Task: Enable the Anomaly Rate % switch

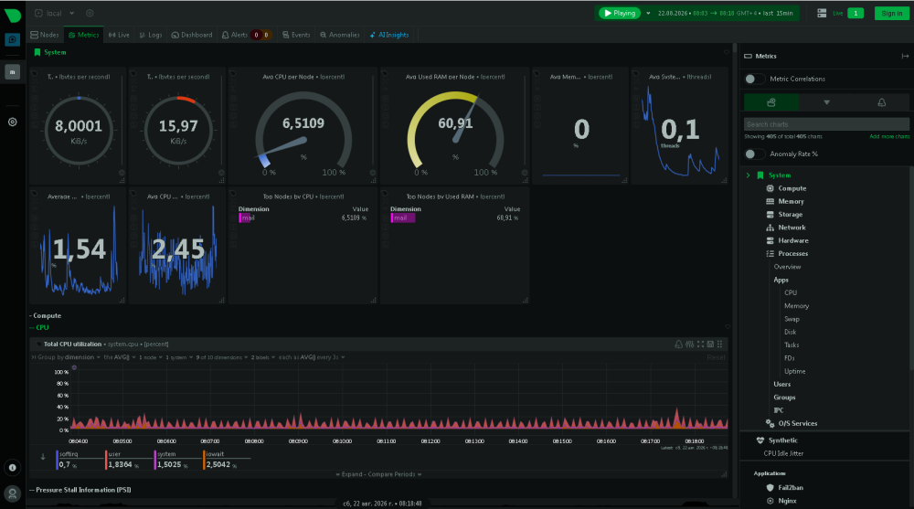Action: pos(754,154)
